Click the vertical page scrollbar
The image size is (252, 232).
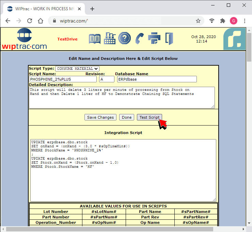249,136
